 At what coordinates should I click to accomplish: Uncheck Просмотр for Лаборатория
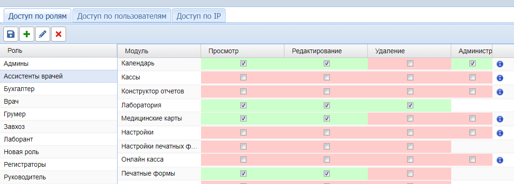pos(243,105)
